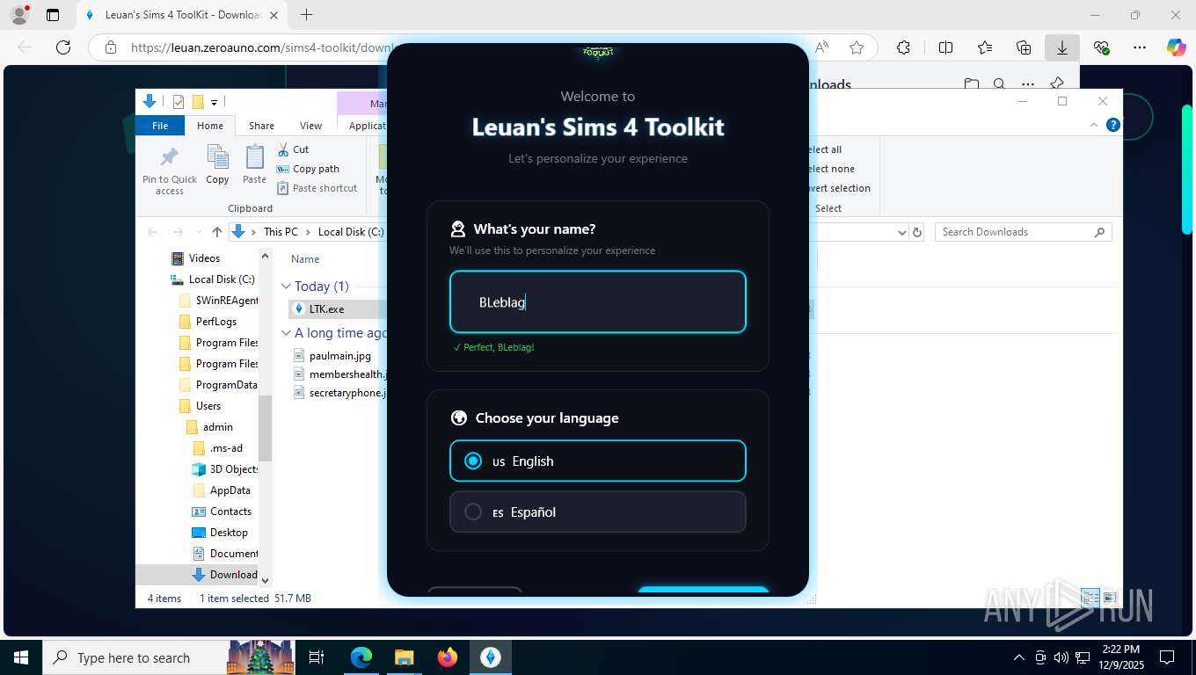Viewport: 1196px width, 675px height.
Task: Open Edge tab actions menu icon
Action: click(53, 15)
